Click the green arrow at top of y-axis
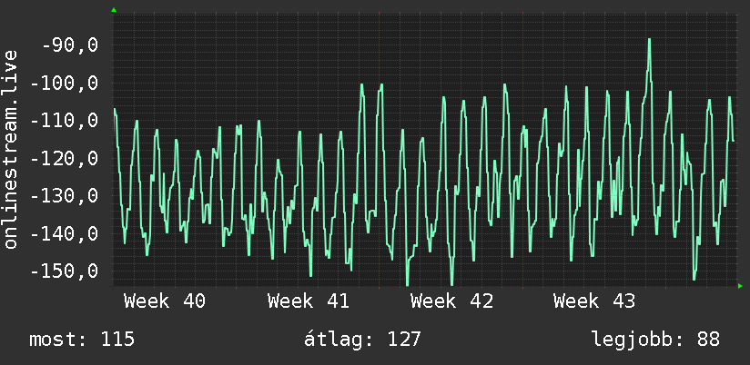 tap(114, 10)
